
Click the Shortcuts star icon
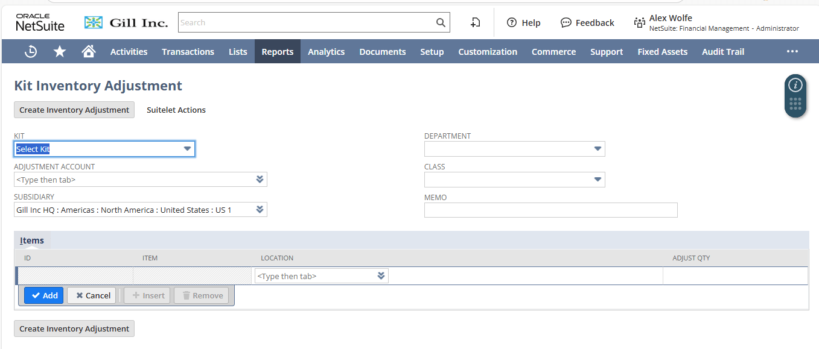click(60, 52)
